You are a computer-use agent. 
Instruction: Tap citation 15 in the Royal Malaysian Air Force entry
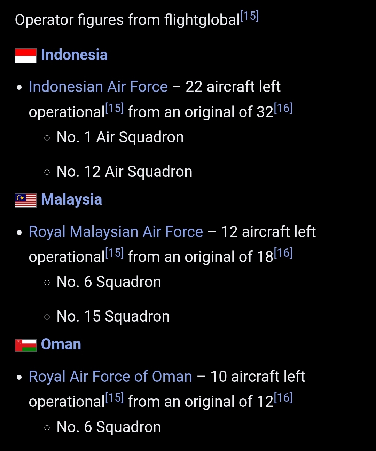[115, 253]
